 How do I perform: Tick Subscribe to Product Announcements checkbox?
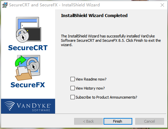click(x=72, y=97)
